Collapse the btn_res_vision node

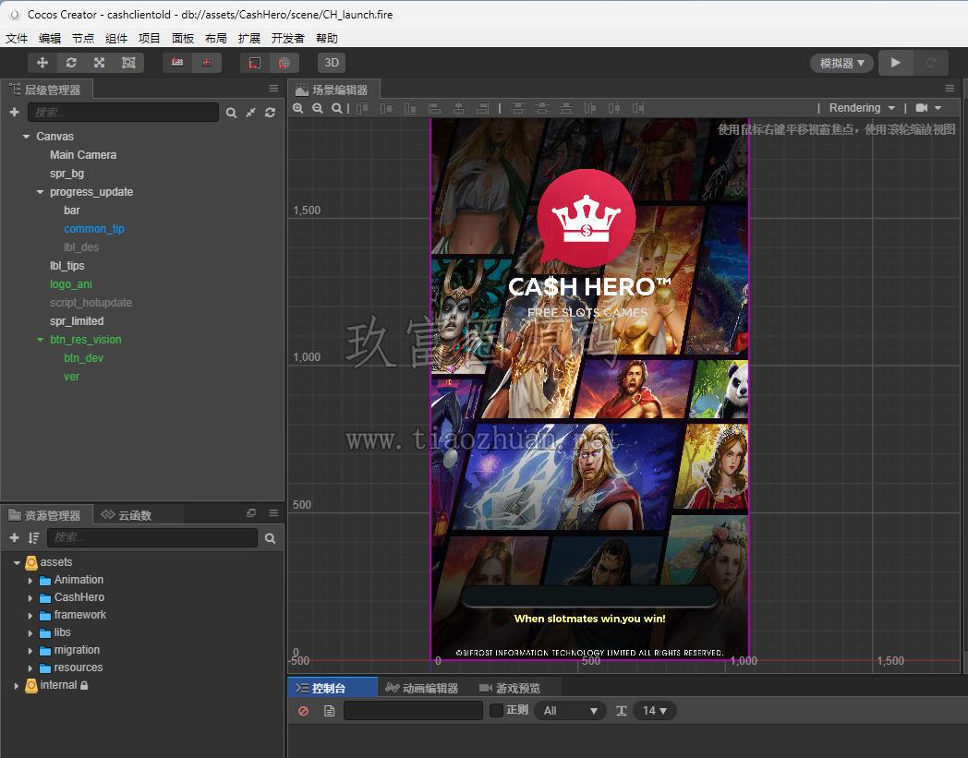40,340
